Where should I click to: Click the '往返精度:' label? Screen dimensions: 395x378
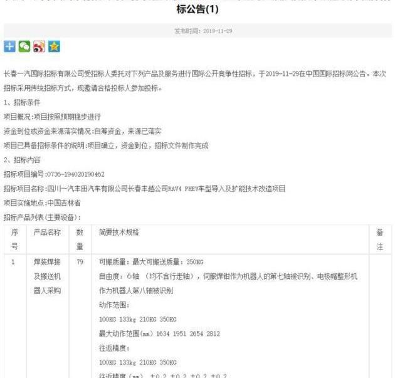pyautogui.click(x=114, y=349)
